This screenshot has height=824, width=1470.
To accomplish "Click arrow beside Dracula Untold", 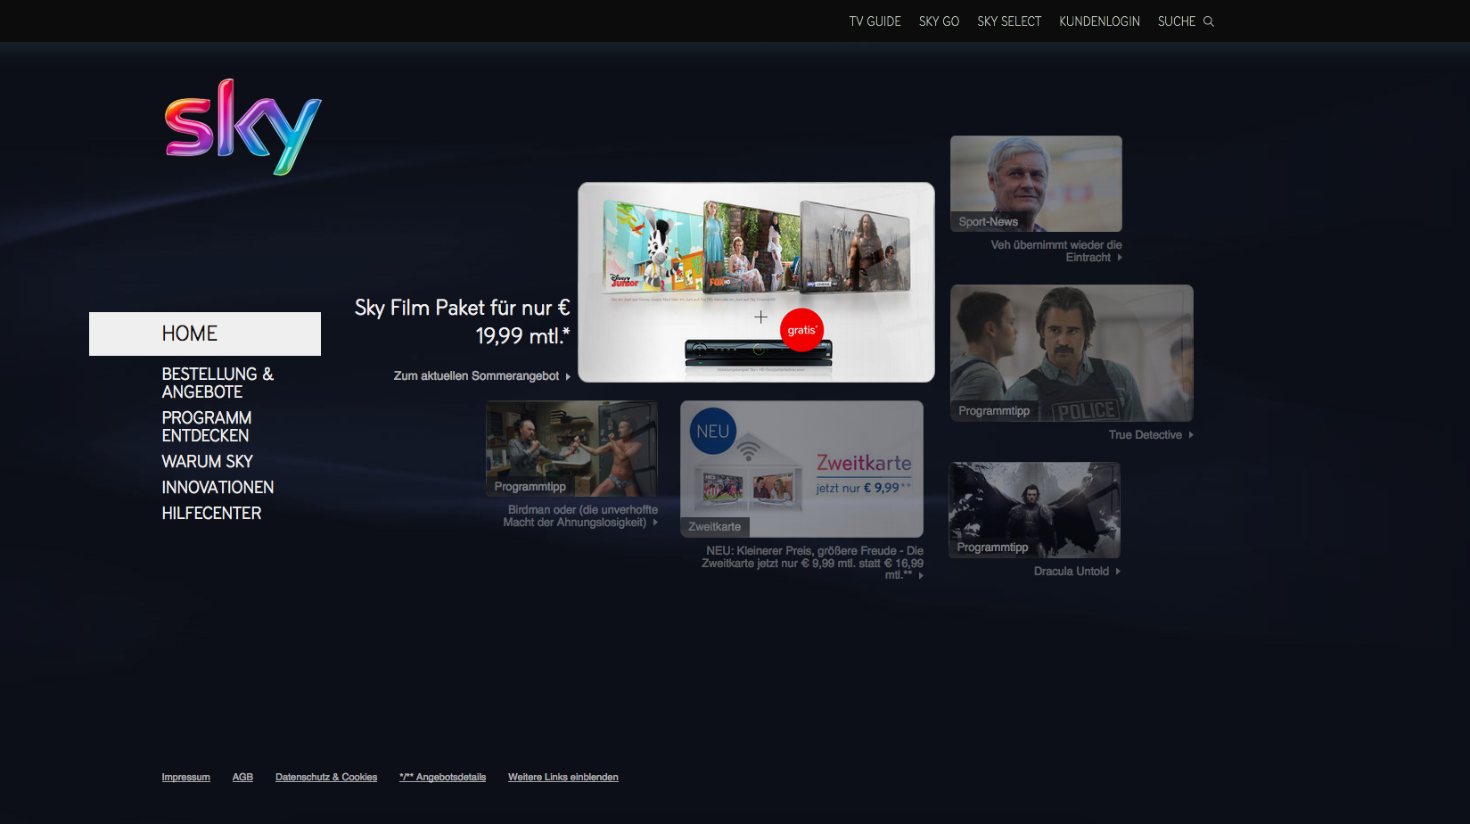I will pyautogui.click(x=1118, y=572).
